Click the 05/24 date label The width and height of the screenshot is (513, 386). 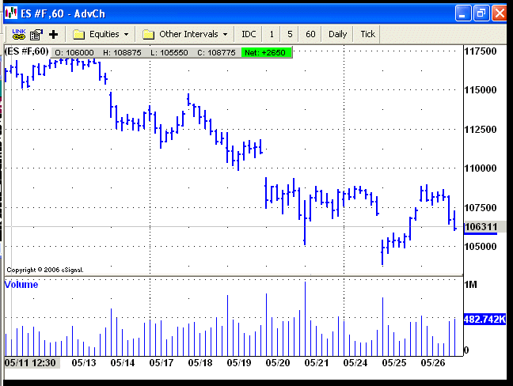pos(355,363)
